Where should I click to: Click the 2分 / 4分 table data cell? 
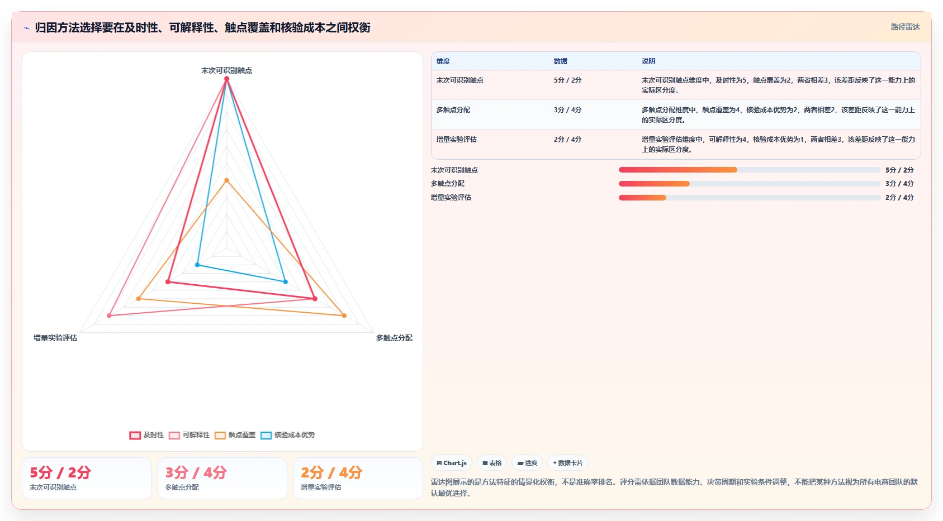568,140
